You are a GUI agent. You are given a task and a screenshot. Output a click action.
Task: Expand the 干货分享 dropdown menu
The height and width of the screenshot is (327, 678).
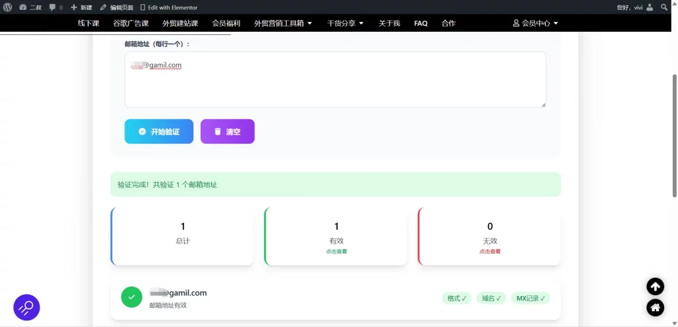pos(345,23)
